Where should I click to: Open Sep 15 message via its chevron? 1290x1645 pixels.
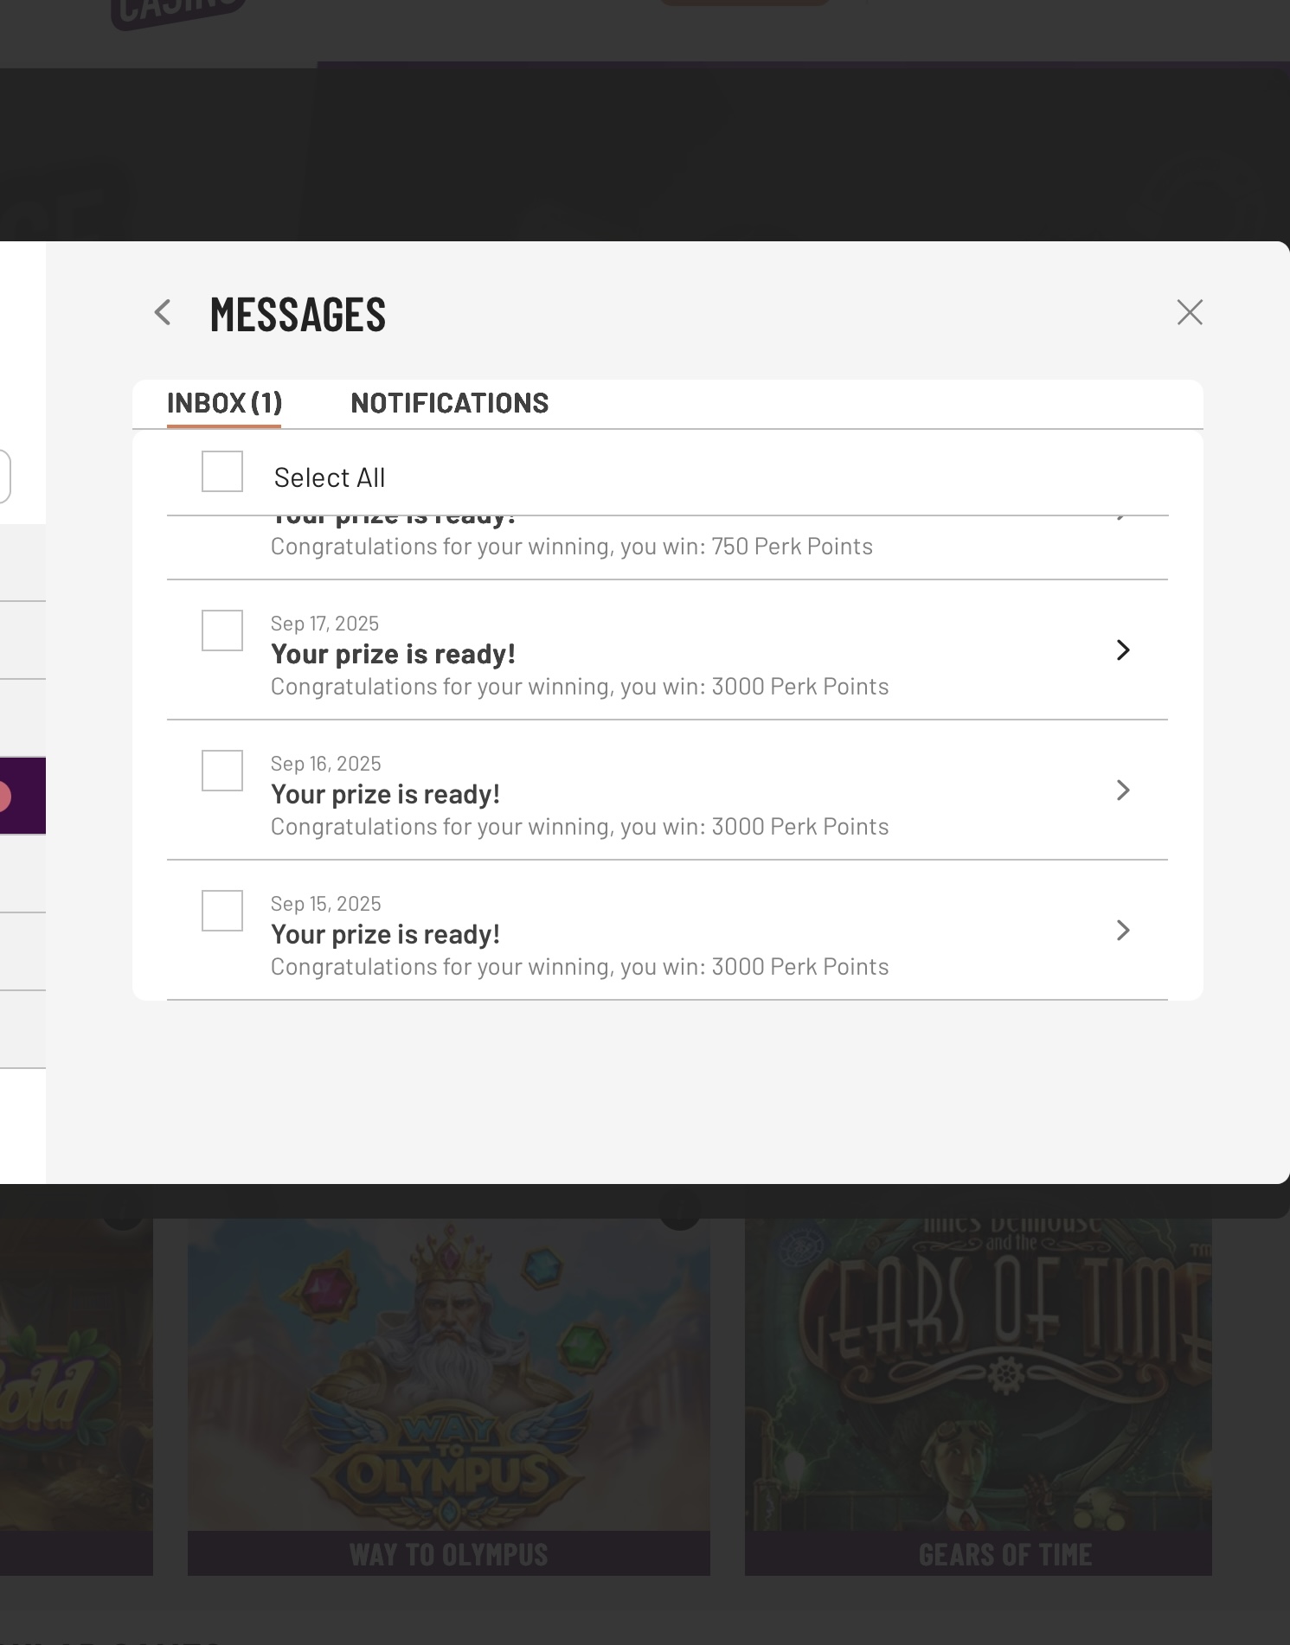1123,931
